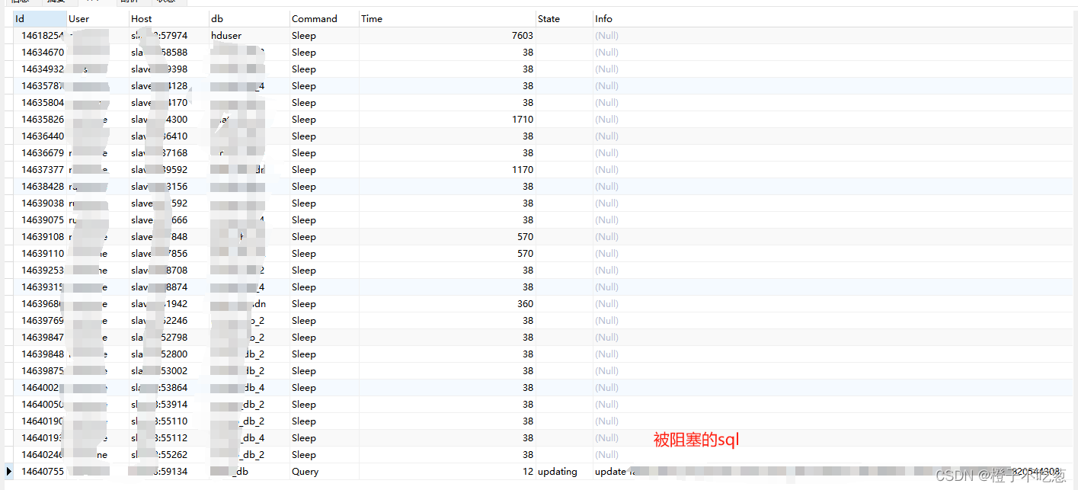Click the Sleep command in row 14634670
Screen dimensions: 1078x490
click(303, 53)
